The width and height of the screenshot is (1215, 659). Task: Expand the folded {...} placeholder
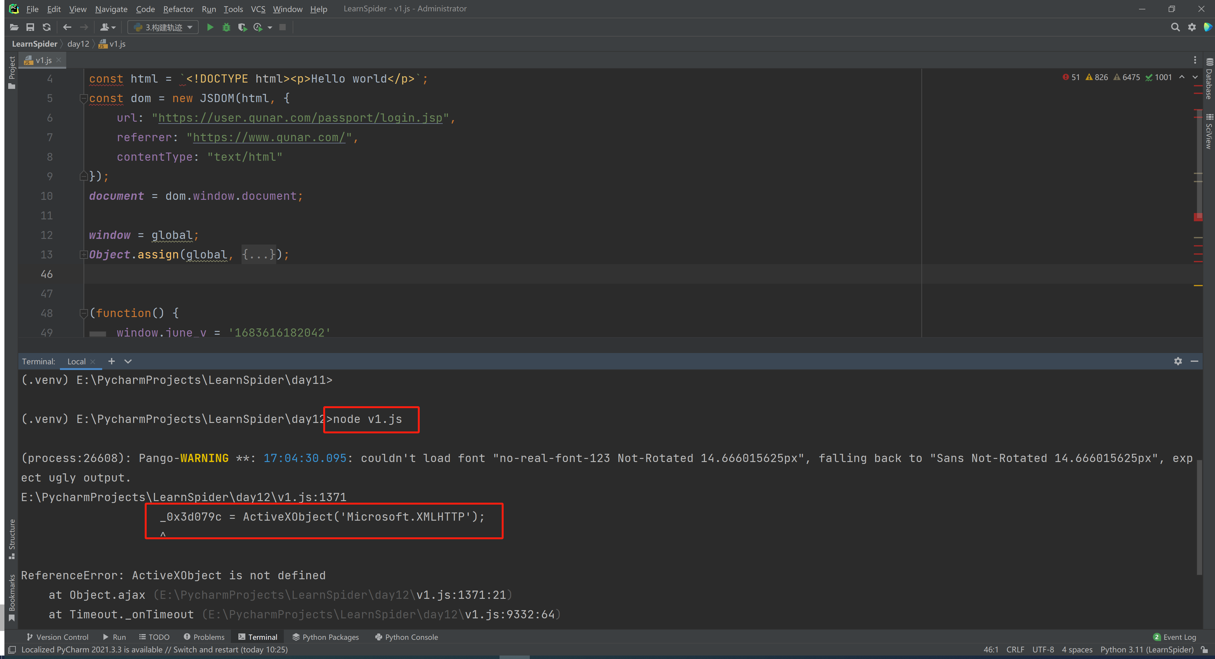(x=259, y=255)
